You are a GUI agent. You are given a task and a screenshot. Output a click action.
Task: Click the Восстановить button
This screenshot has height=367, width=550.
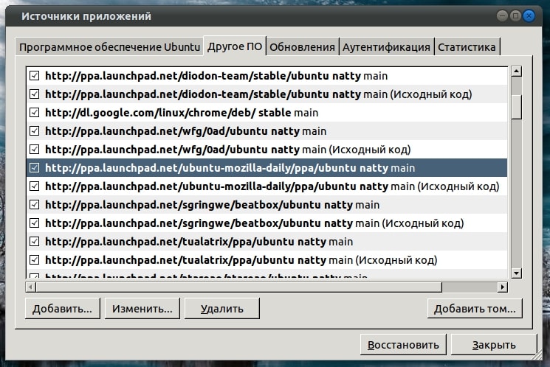click(403, 345)
